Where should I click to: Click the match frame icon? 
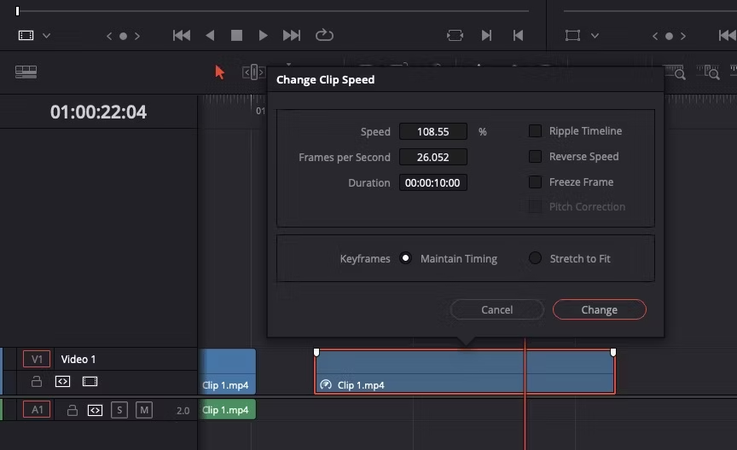455,35
